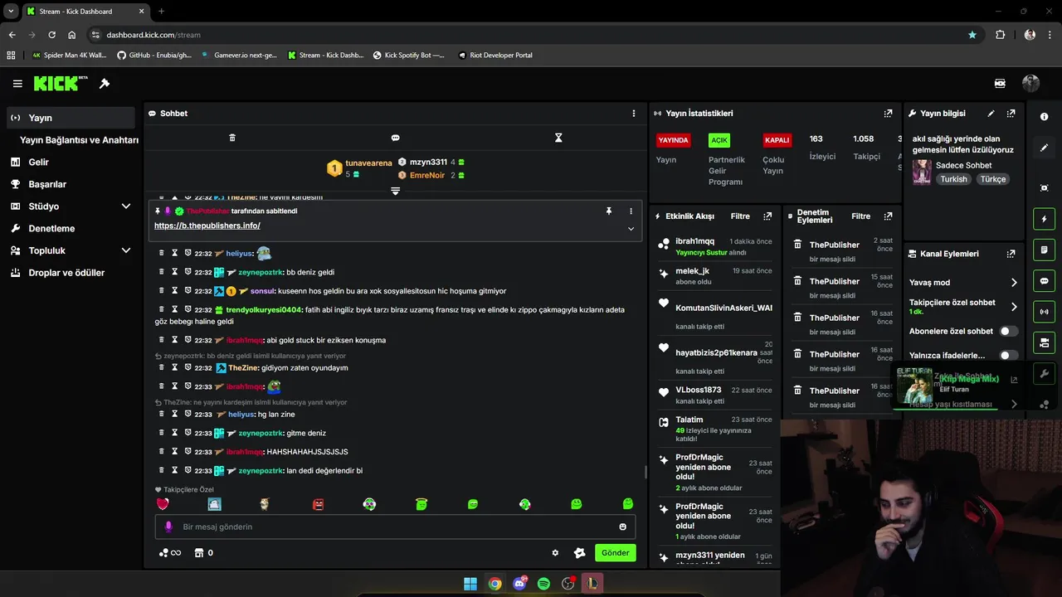Pop out the Yayın bilgisi panel
The height and width of the screenshot is (597, 1062).
click(1011, 114)
